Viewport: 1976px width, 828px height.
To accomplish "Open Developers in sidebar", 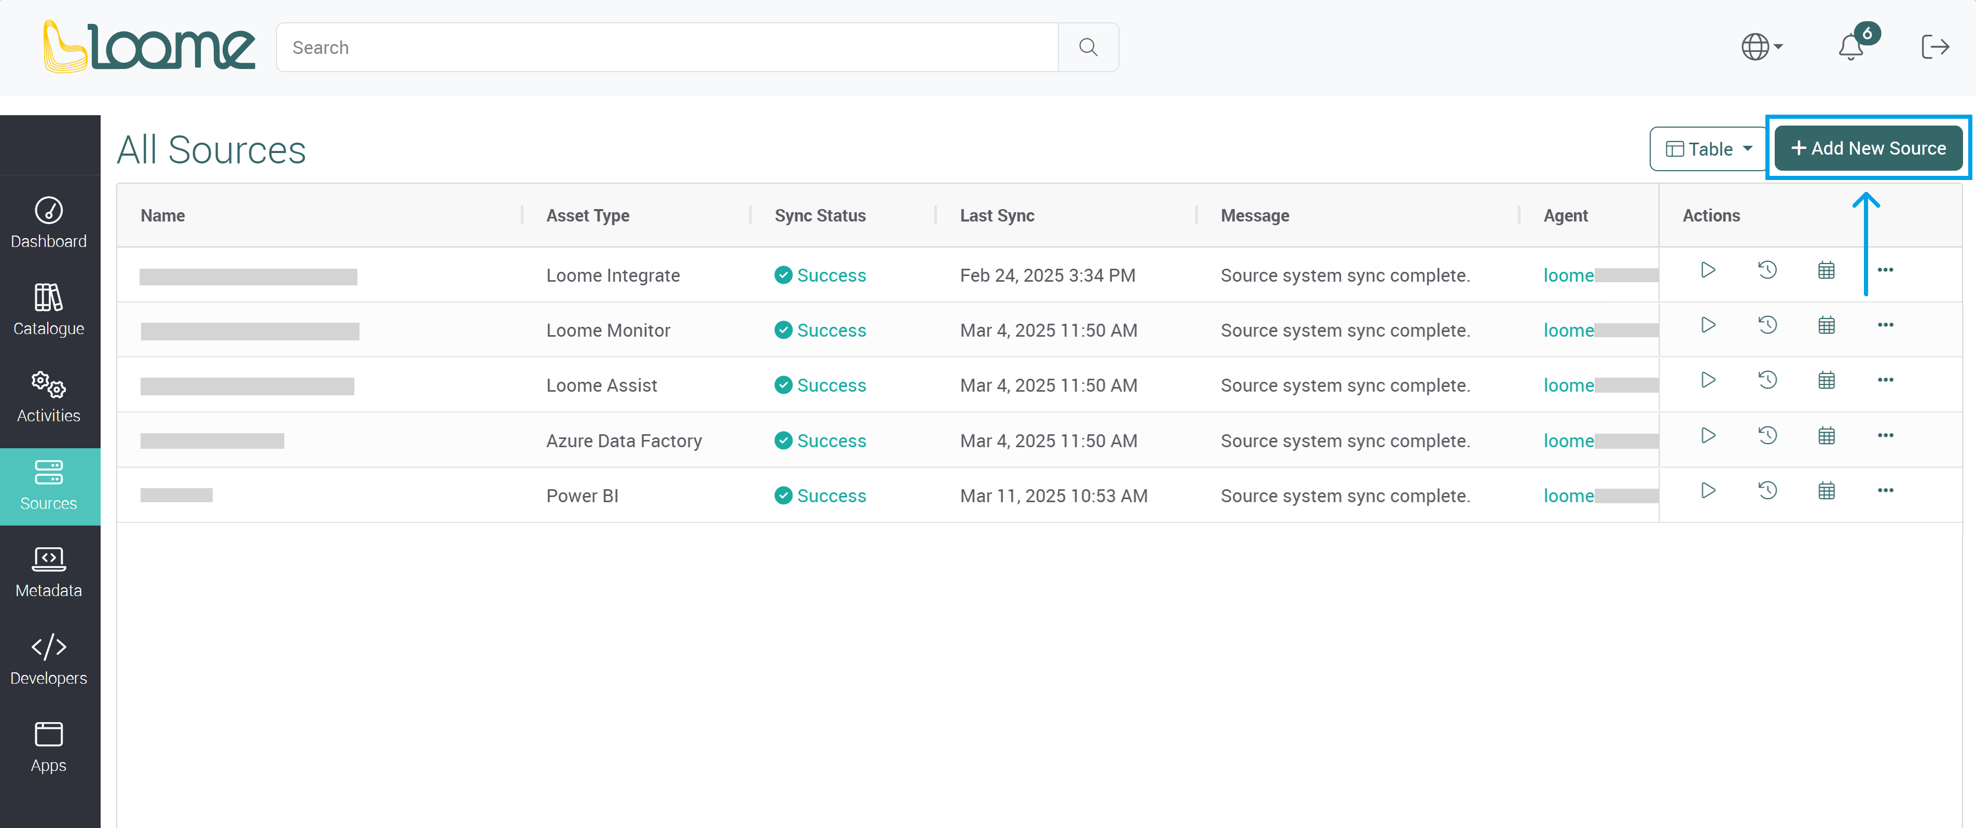I will coord(49,660).
